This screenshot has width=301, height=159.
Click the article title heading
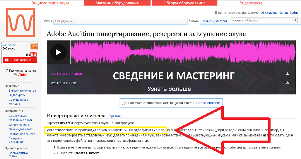pos(146,34)
